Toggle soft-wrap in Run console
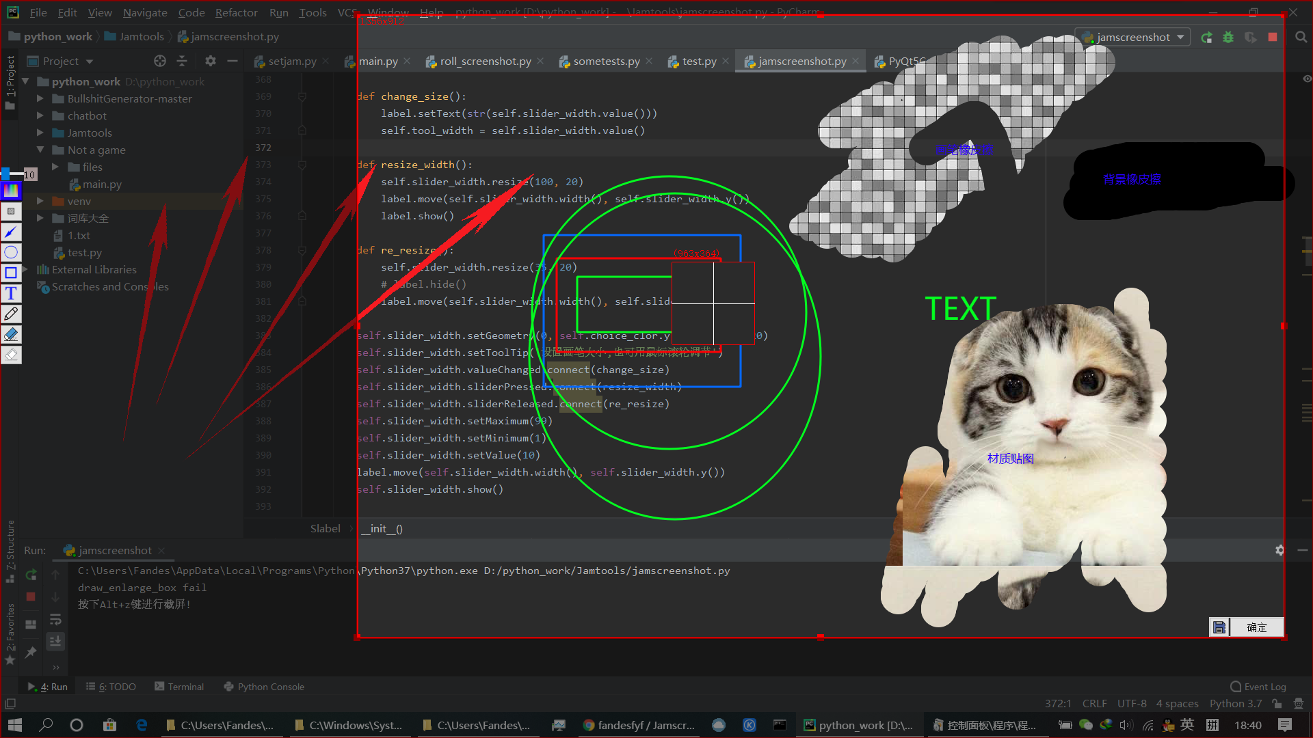Viewport: 1313px width, 738px height. coord(55,620)
